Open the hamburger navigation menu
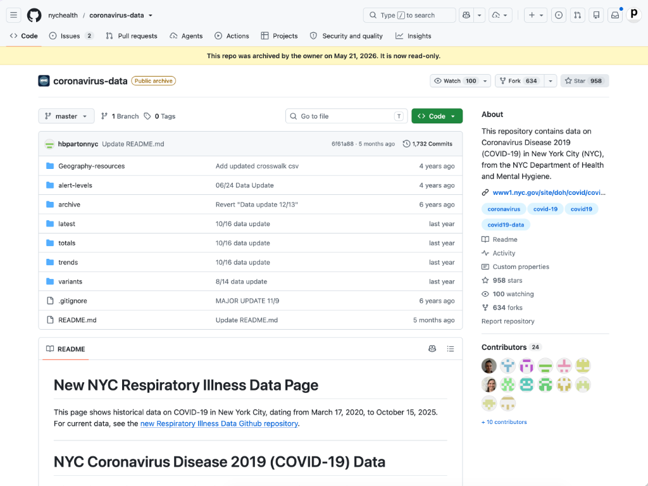The width and height of the screenshot is (648, 486). 14,15
